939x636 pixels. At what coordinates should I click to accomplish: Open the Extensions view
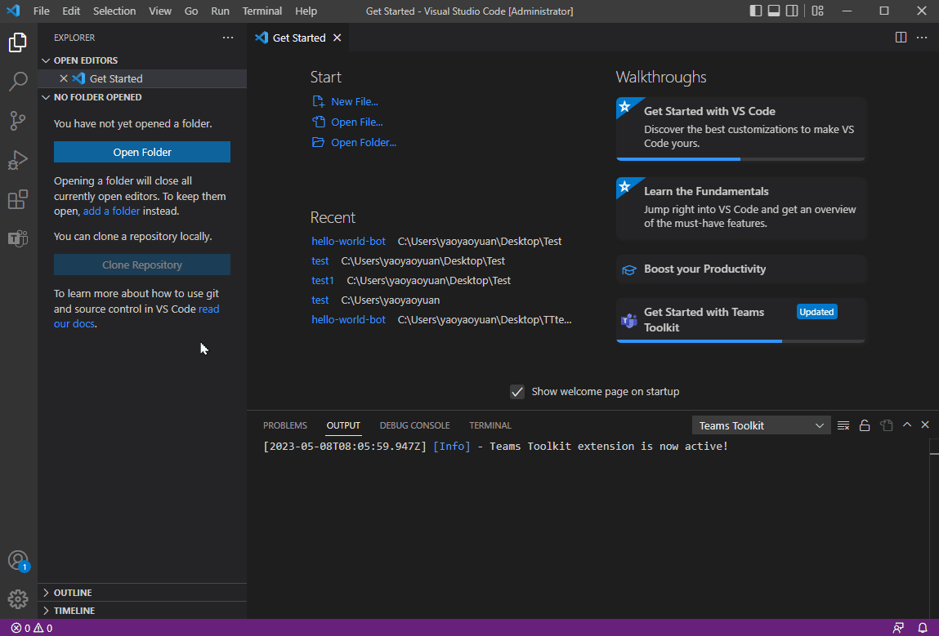(x=18, y=199)
